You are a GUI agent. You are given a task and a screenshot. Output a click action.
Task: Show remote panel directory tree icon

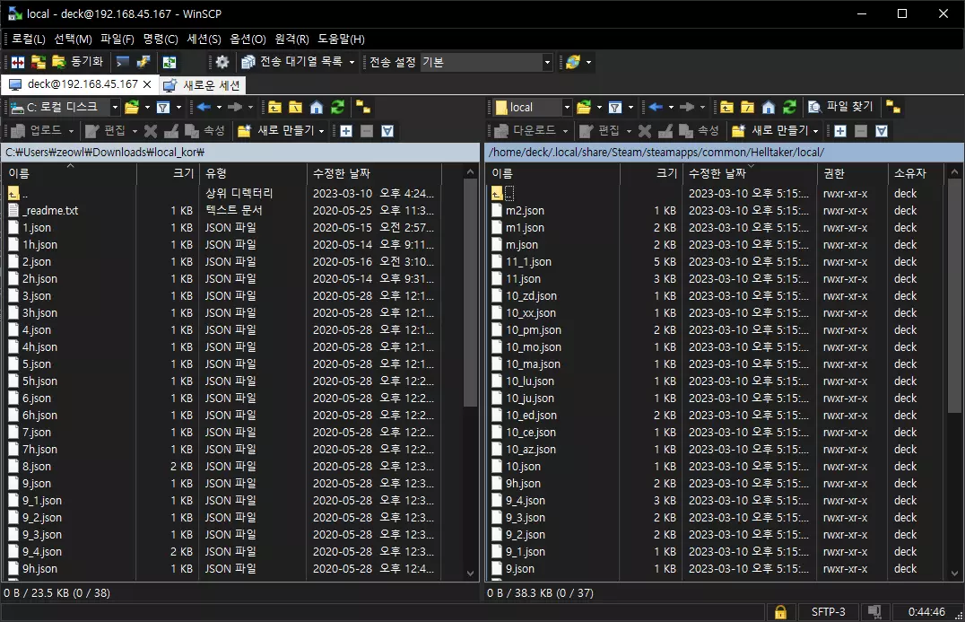click(x=893, y=108)
